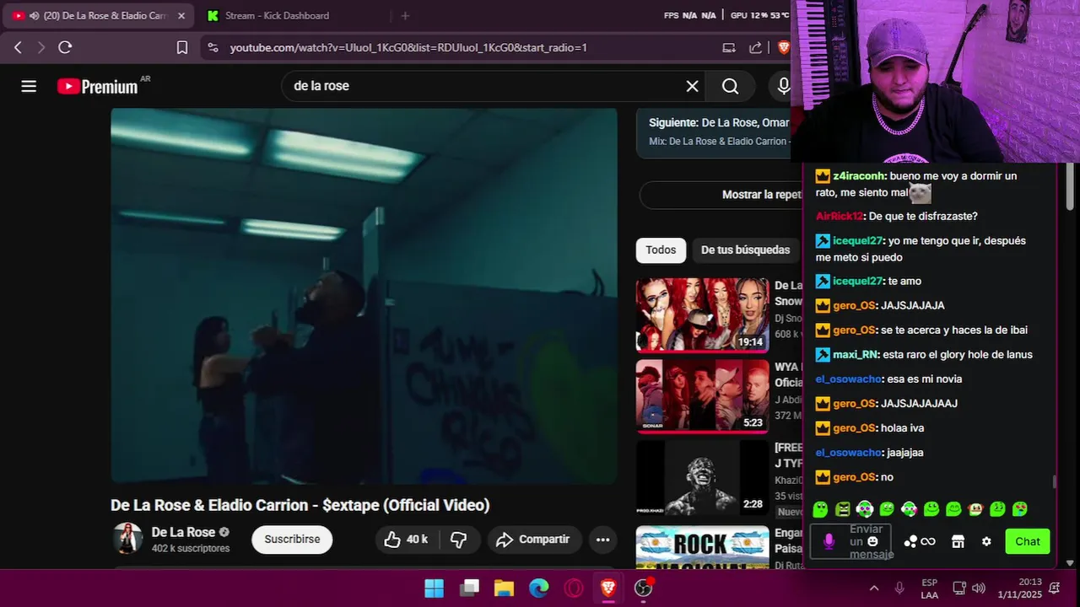Open the YouTube hamburger guide menu

[x=29, y=86]
